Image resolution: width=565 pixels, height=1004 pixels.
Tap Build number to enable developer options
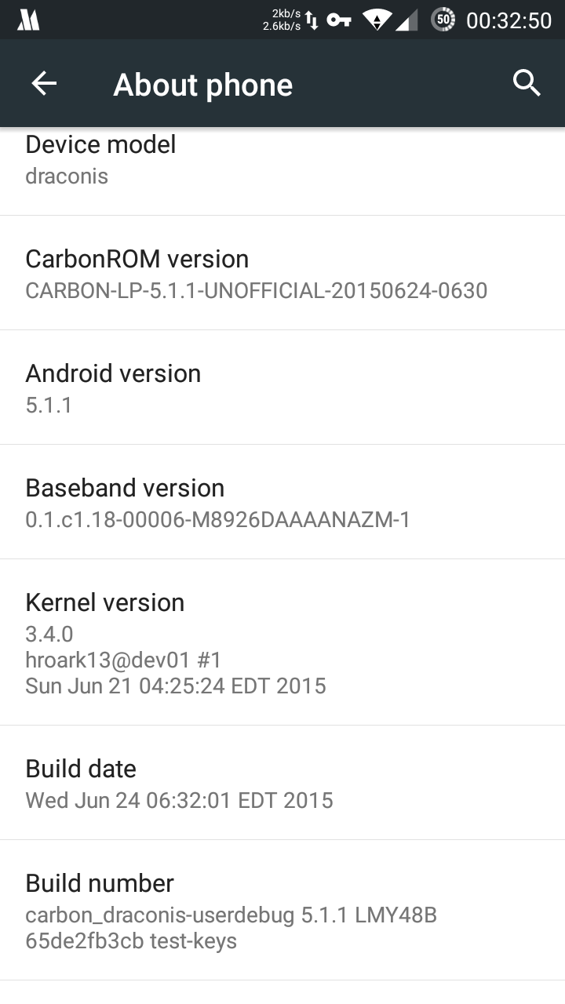point(282,911)
